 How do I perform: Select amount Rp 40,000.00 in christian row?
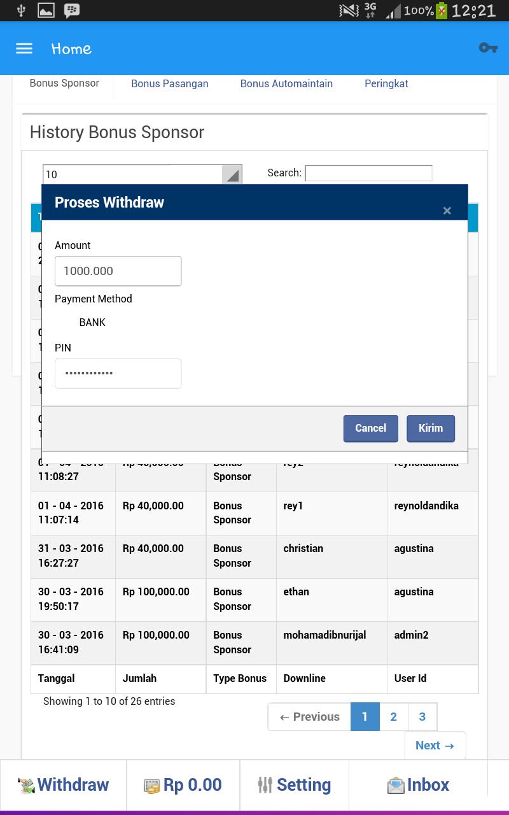tap(160, 556)
